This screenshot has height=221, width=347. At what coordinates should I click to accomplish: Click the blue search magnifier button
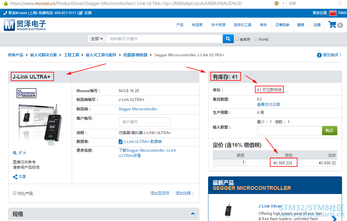(228, 39)
